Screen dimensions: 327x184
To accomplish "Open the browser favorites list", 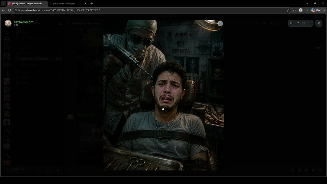I will tap(295, 10).
